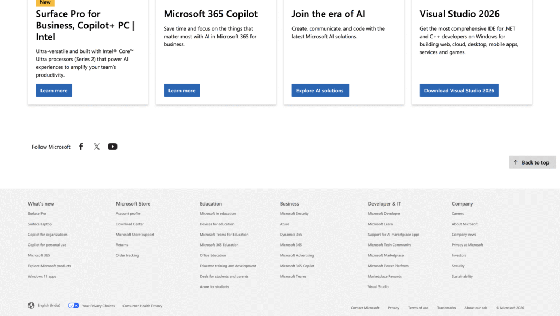Click the Terms of use link
560x316 pixels.
point(418,308)
